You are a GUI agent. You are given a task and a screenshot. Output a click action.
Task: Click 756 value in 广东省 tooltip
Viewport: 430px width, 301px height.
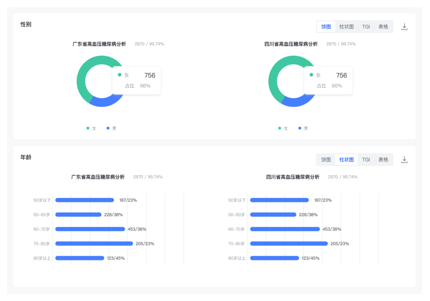point(150,75)
